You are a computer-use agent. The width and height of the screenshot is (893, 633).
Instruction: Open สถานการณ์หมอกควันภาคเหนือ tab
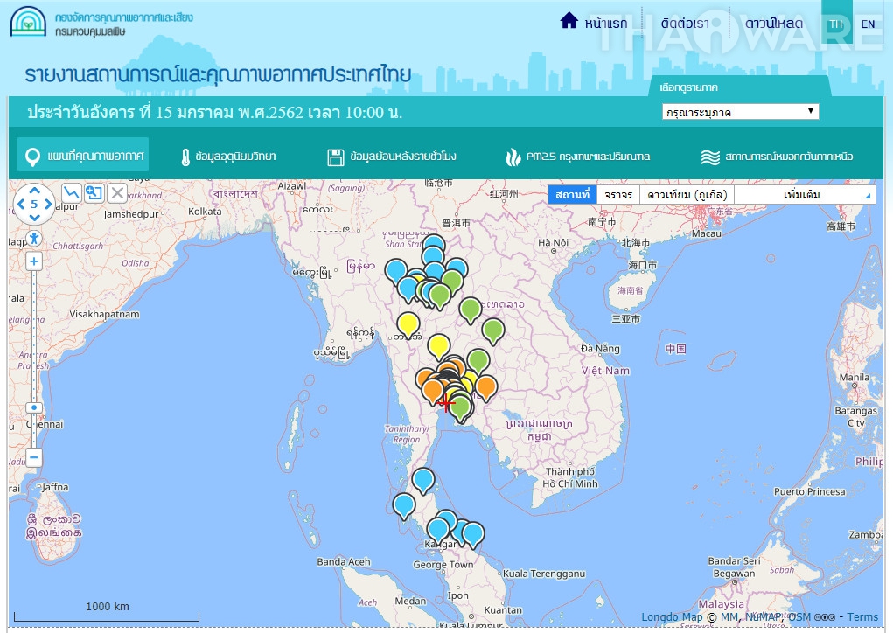[777, 156]
